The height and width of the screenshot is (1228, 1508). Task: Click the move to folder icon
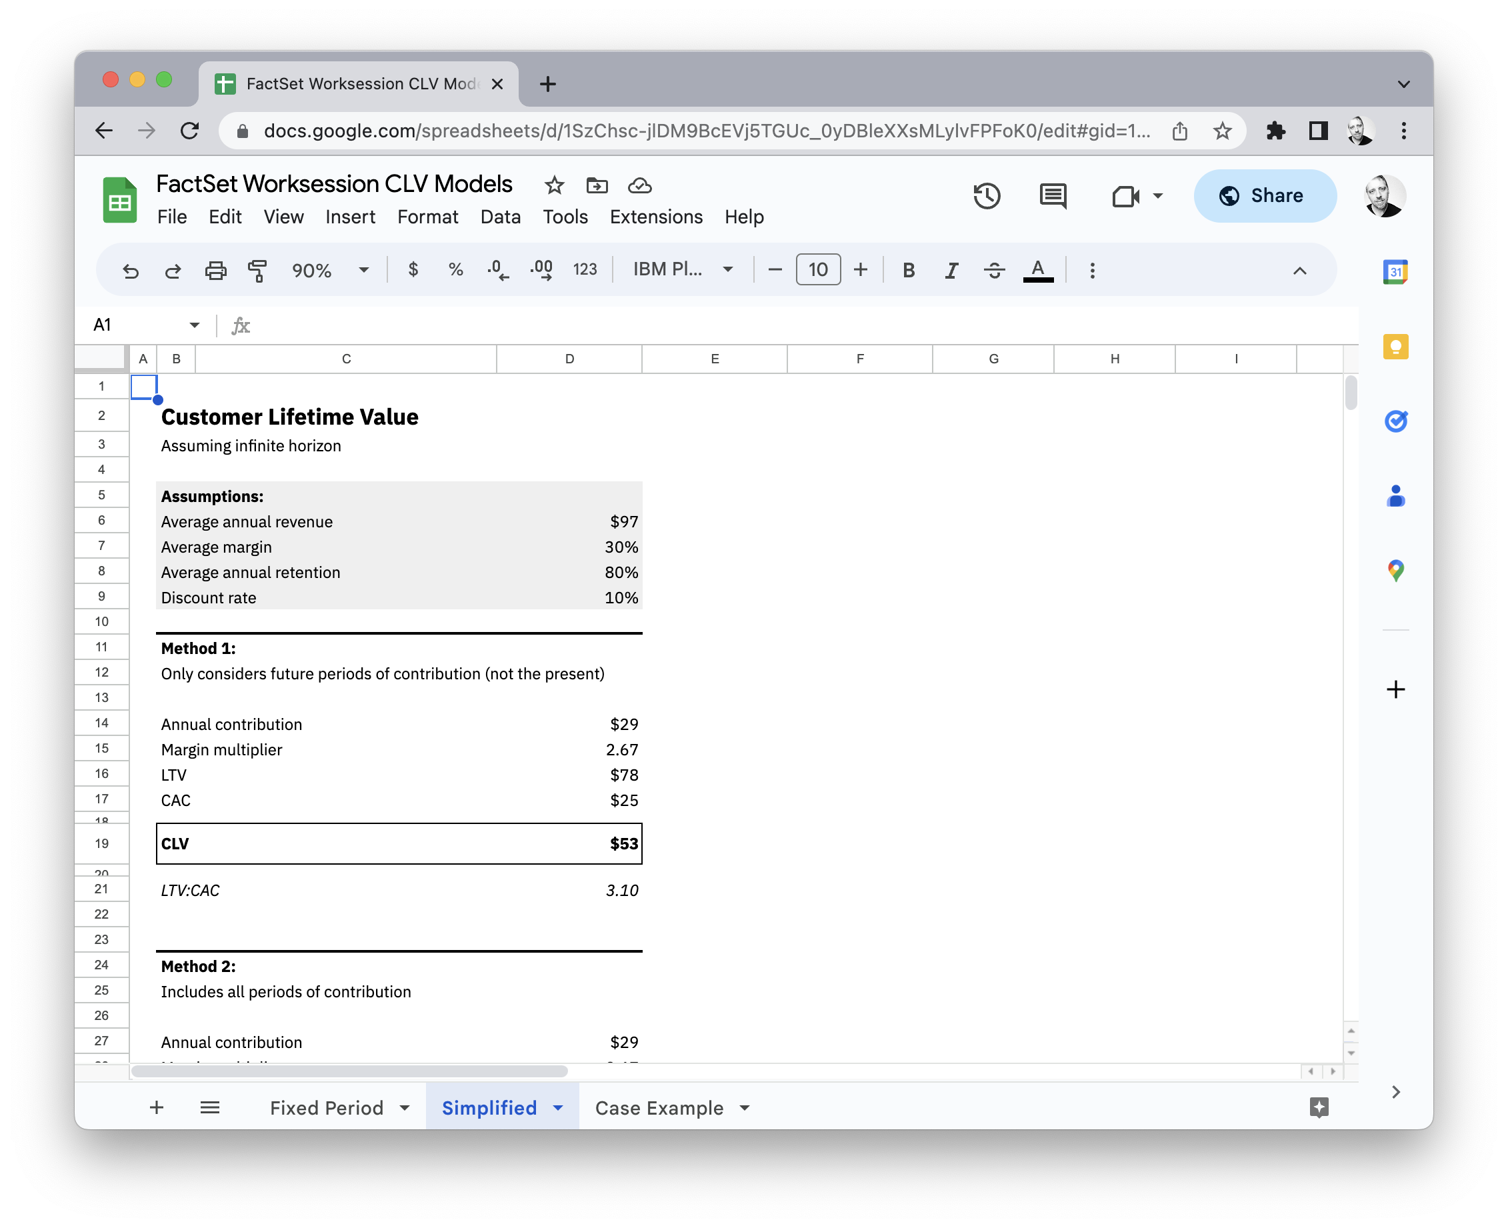pyautogui.click(x=597, y=185)
